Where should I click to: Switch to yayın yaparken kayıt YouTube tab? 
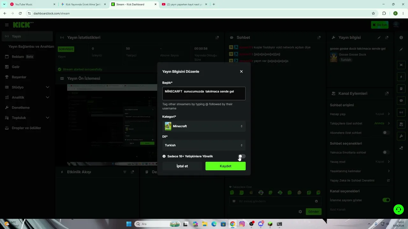point(185,4)
